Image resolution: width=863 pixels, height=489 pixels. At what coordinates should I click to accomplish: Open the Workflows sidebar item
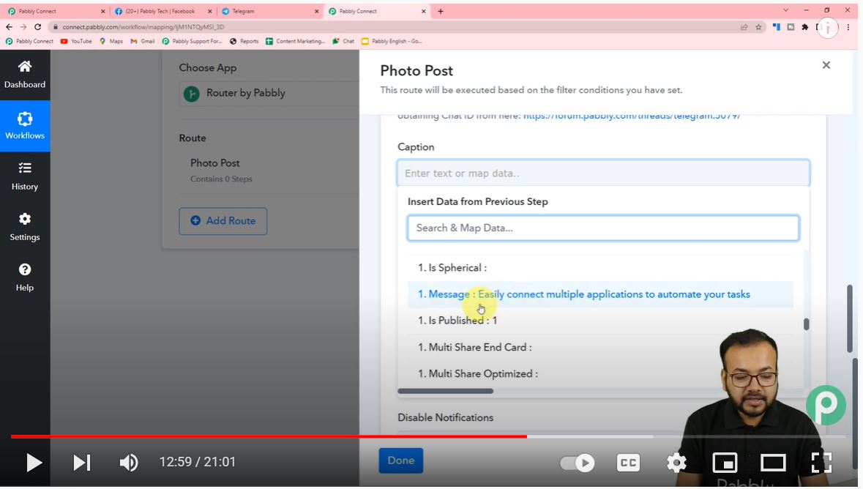point(25,126)
